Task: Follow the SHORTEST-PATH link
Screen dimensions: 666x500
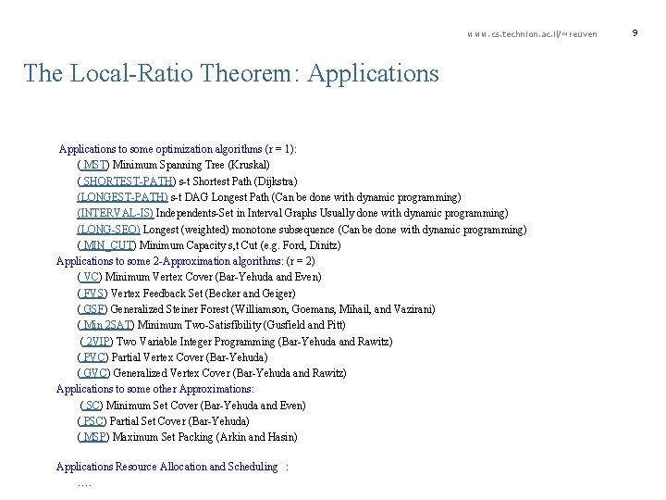Action: 127,181
